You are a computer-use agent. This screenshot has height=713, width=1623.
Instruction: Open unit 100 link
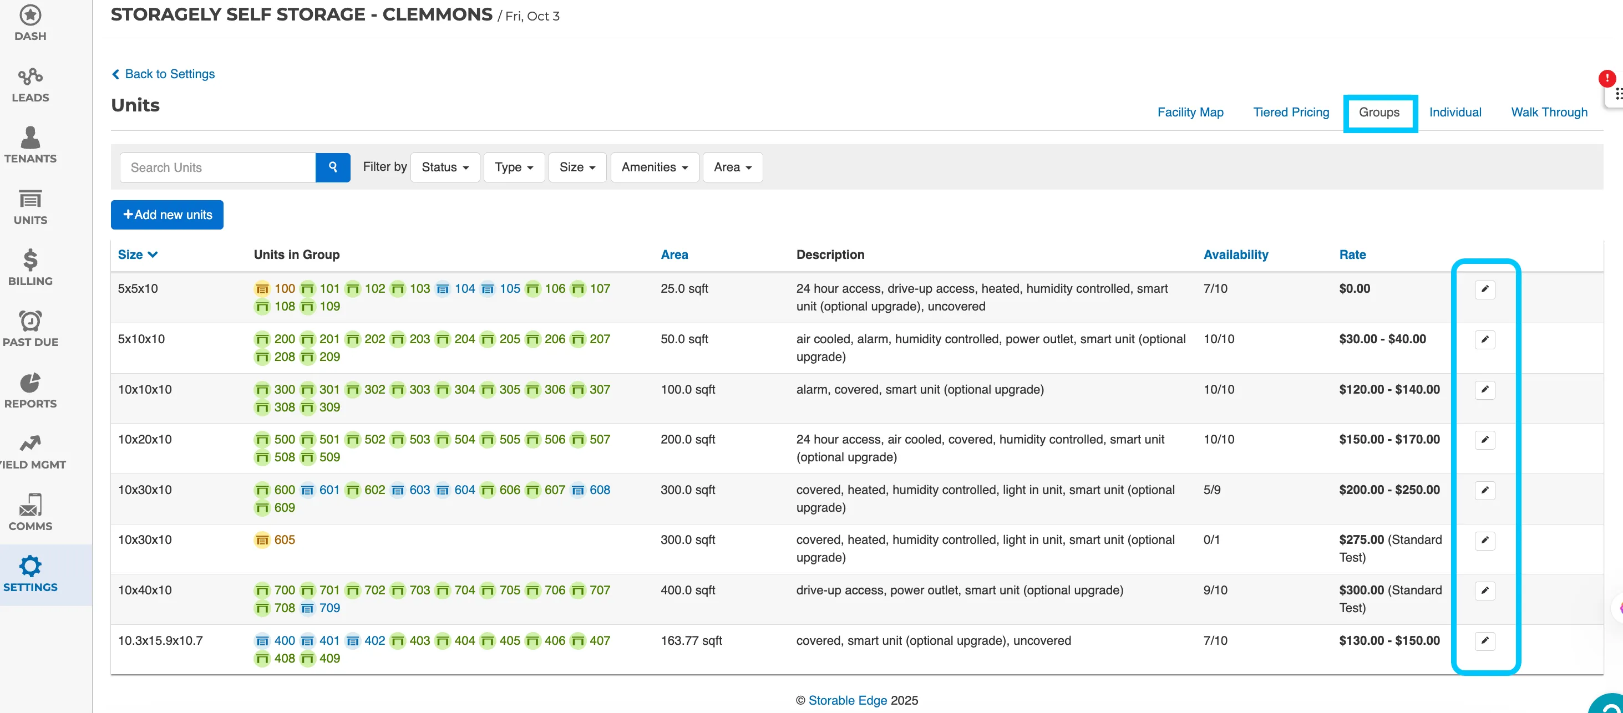[284, 288]
